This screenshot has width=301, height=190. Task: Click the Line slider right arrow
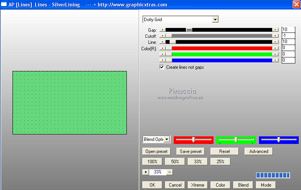click(275, 42)
